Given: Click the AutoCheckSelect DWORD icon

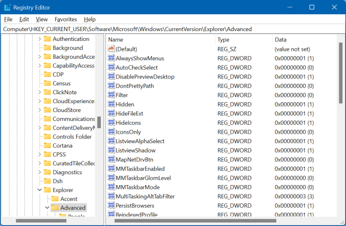Looking at the screenshot, I should 111,68.
